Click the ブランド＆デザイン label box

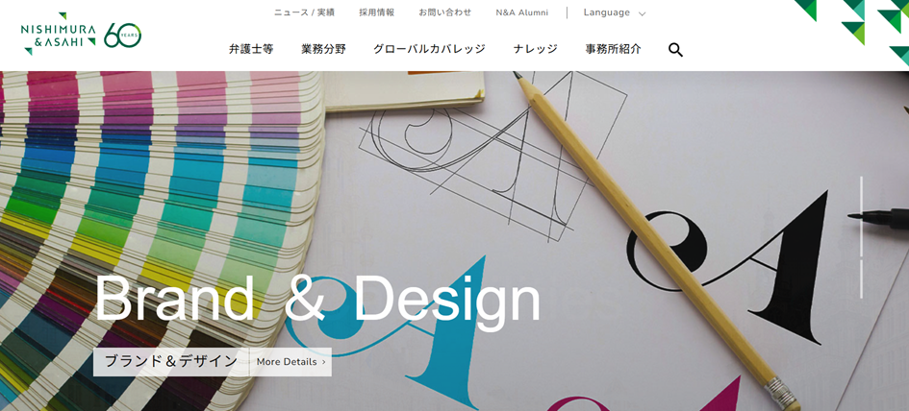tap(171, 362)
